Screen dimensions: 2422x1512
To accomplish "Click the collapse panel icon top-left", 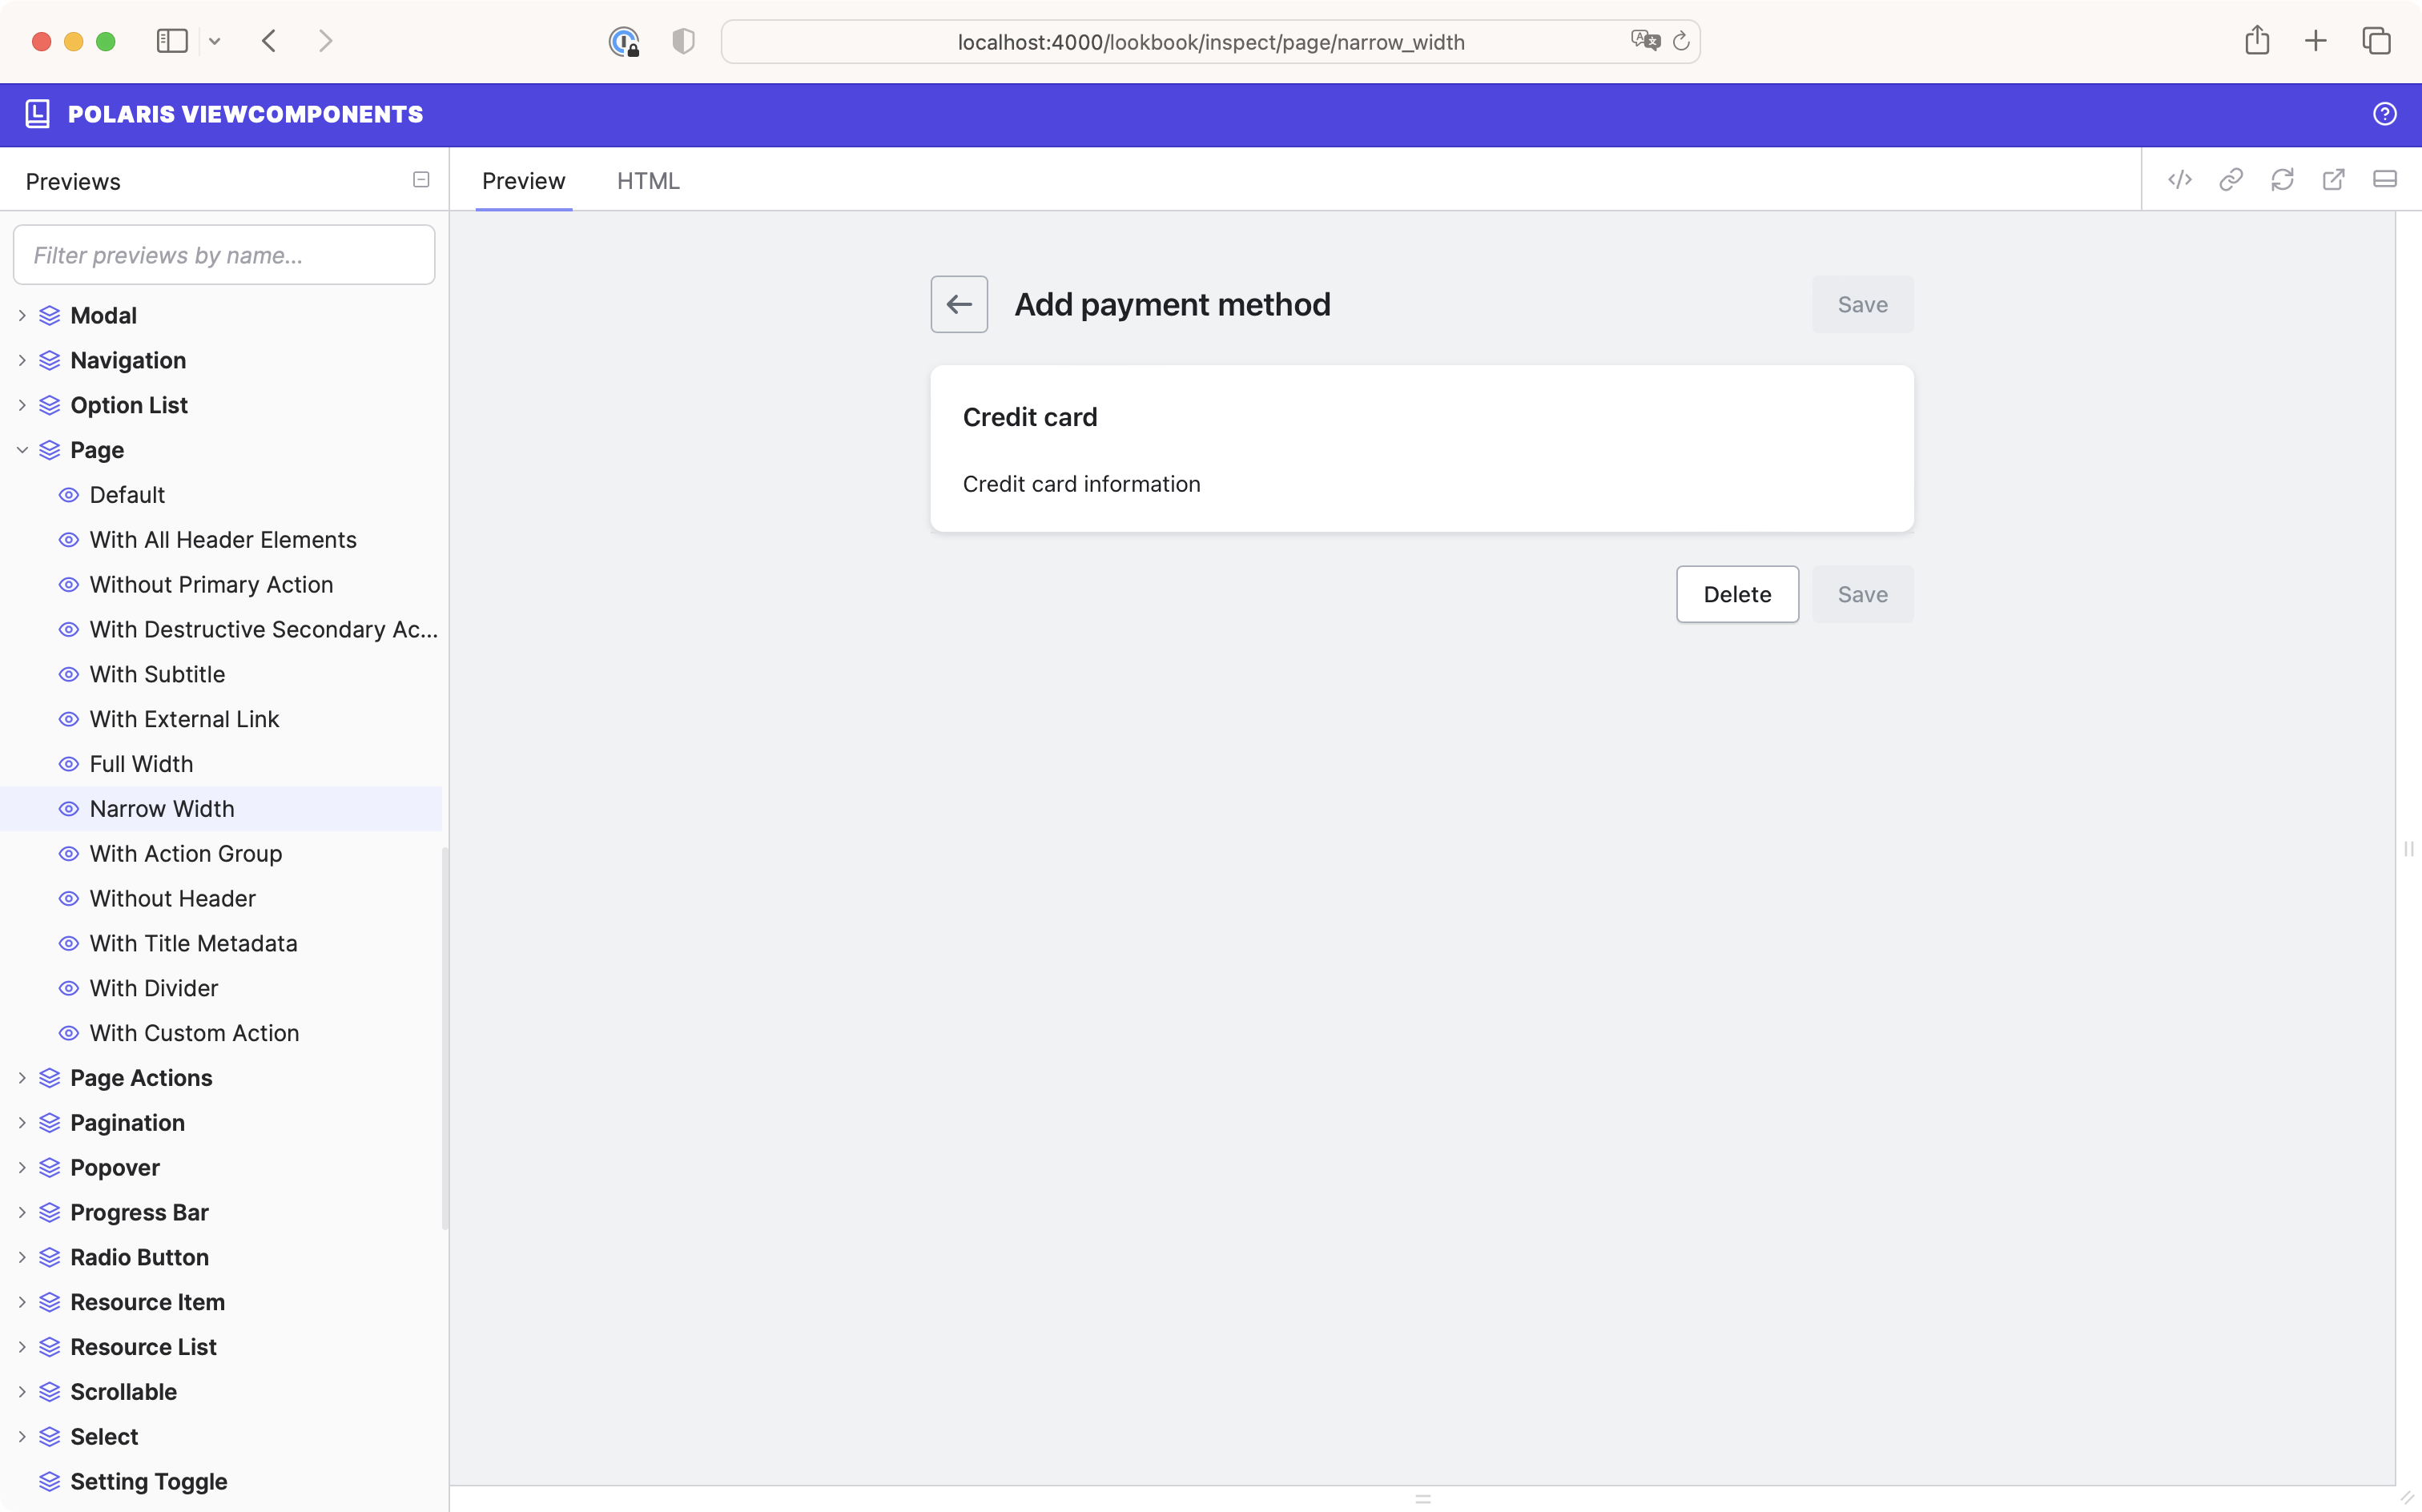I will [421, 179].
